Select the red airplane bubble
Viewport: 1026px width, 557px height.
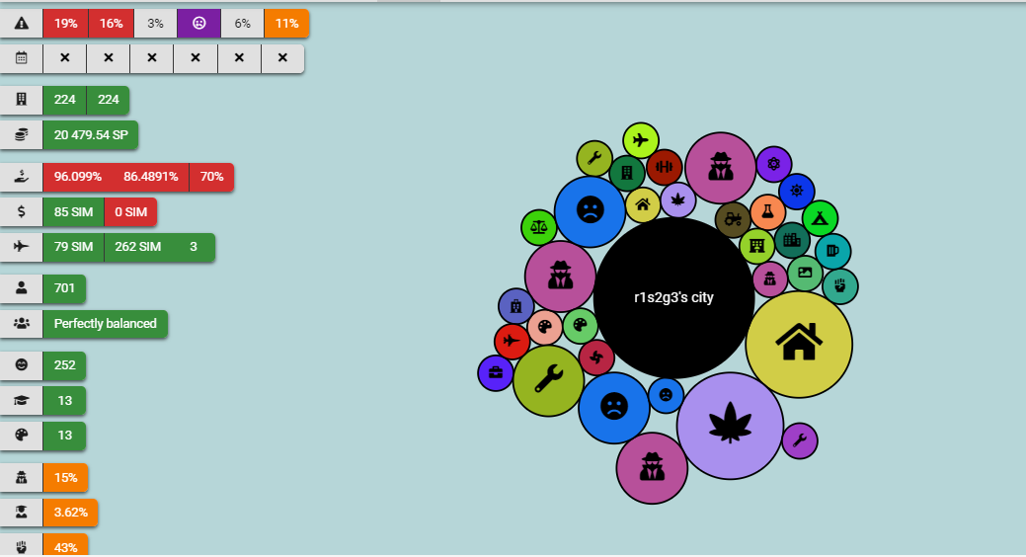512,341
